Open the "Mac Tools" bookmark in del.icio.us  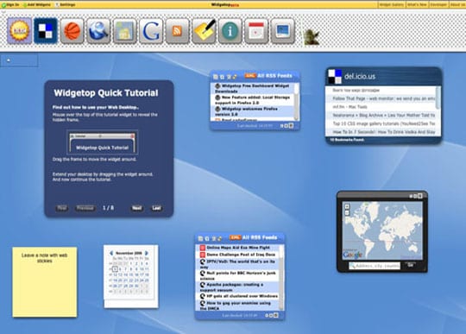tap(381, 107)
